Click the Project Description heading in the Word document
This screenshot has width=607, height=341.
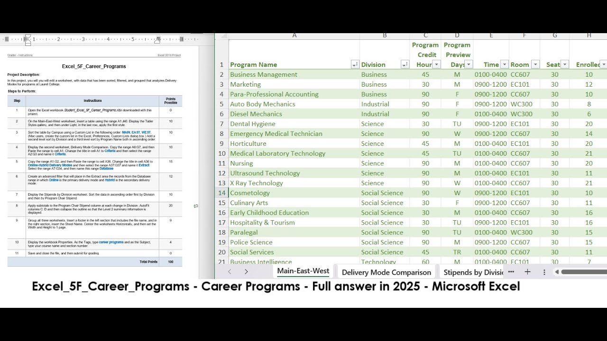[24, 75]
